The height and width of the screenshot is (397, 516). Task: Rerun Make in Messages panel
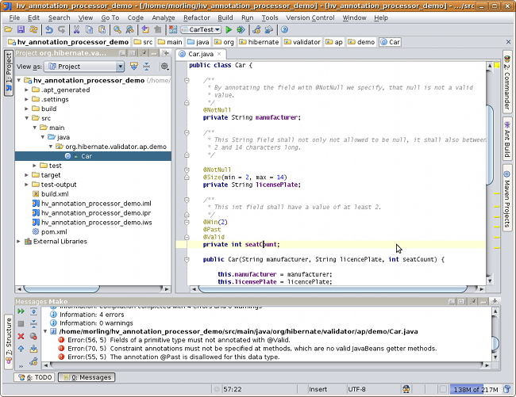[21, 312]
